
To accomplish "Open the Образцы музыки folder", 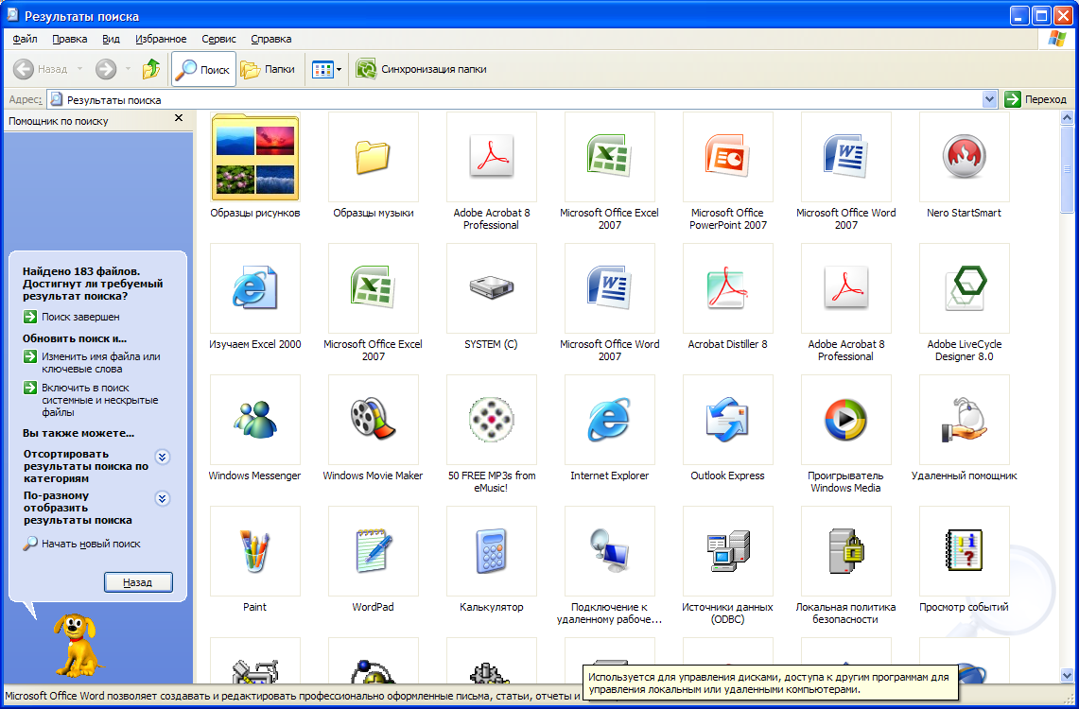I will 374,157.
